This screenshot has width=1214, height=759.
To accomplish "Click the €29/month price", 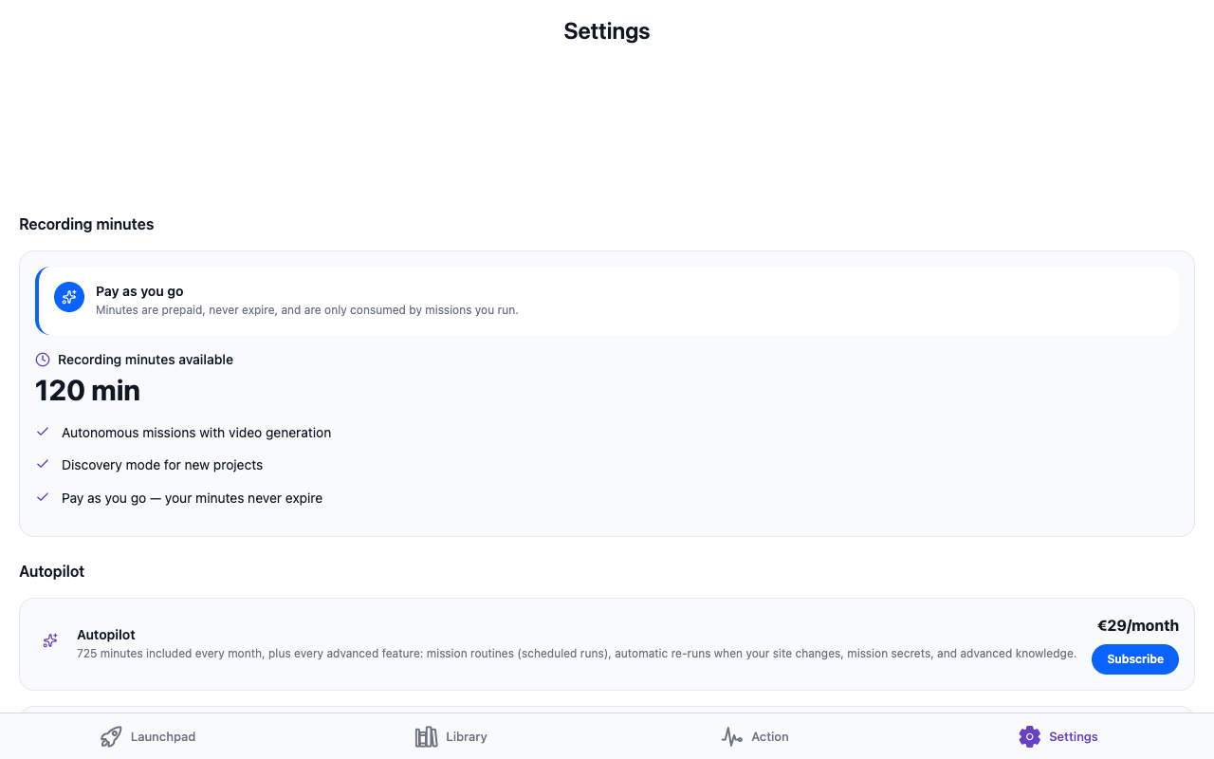I will pyautogui.click(x=1138, y=625).
